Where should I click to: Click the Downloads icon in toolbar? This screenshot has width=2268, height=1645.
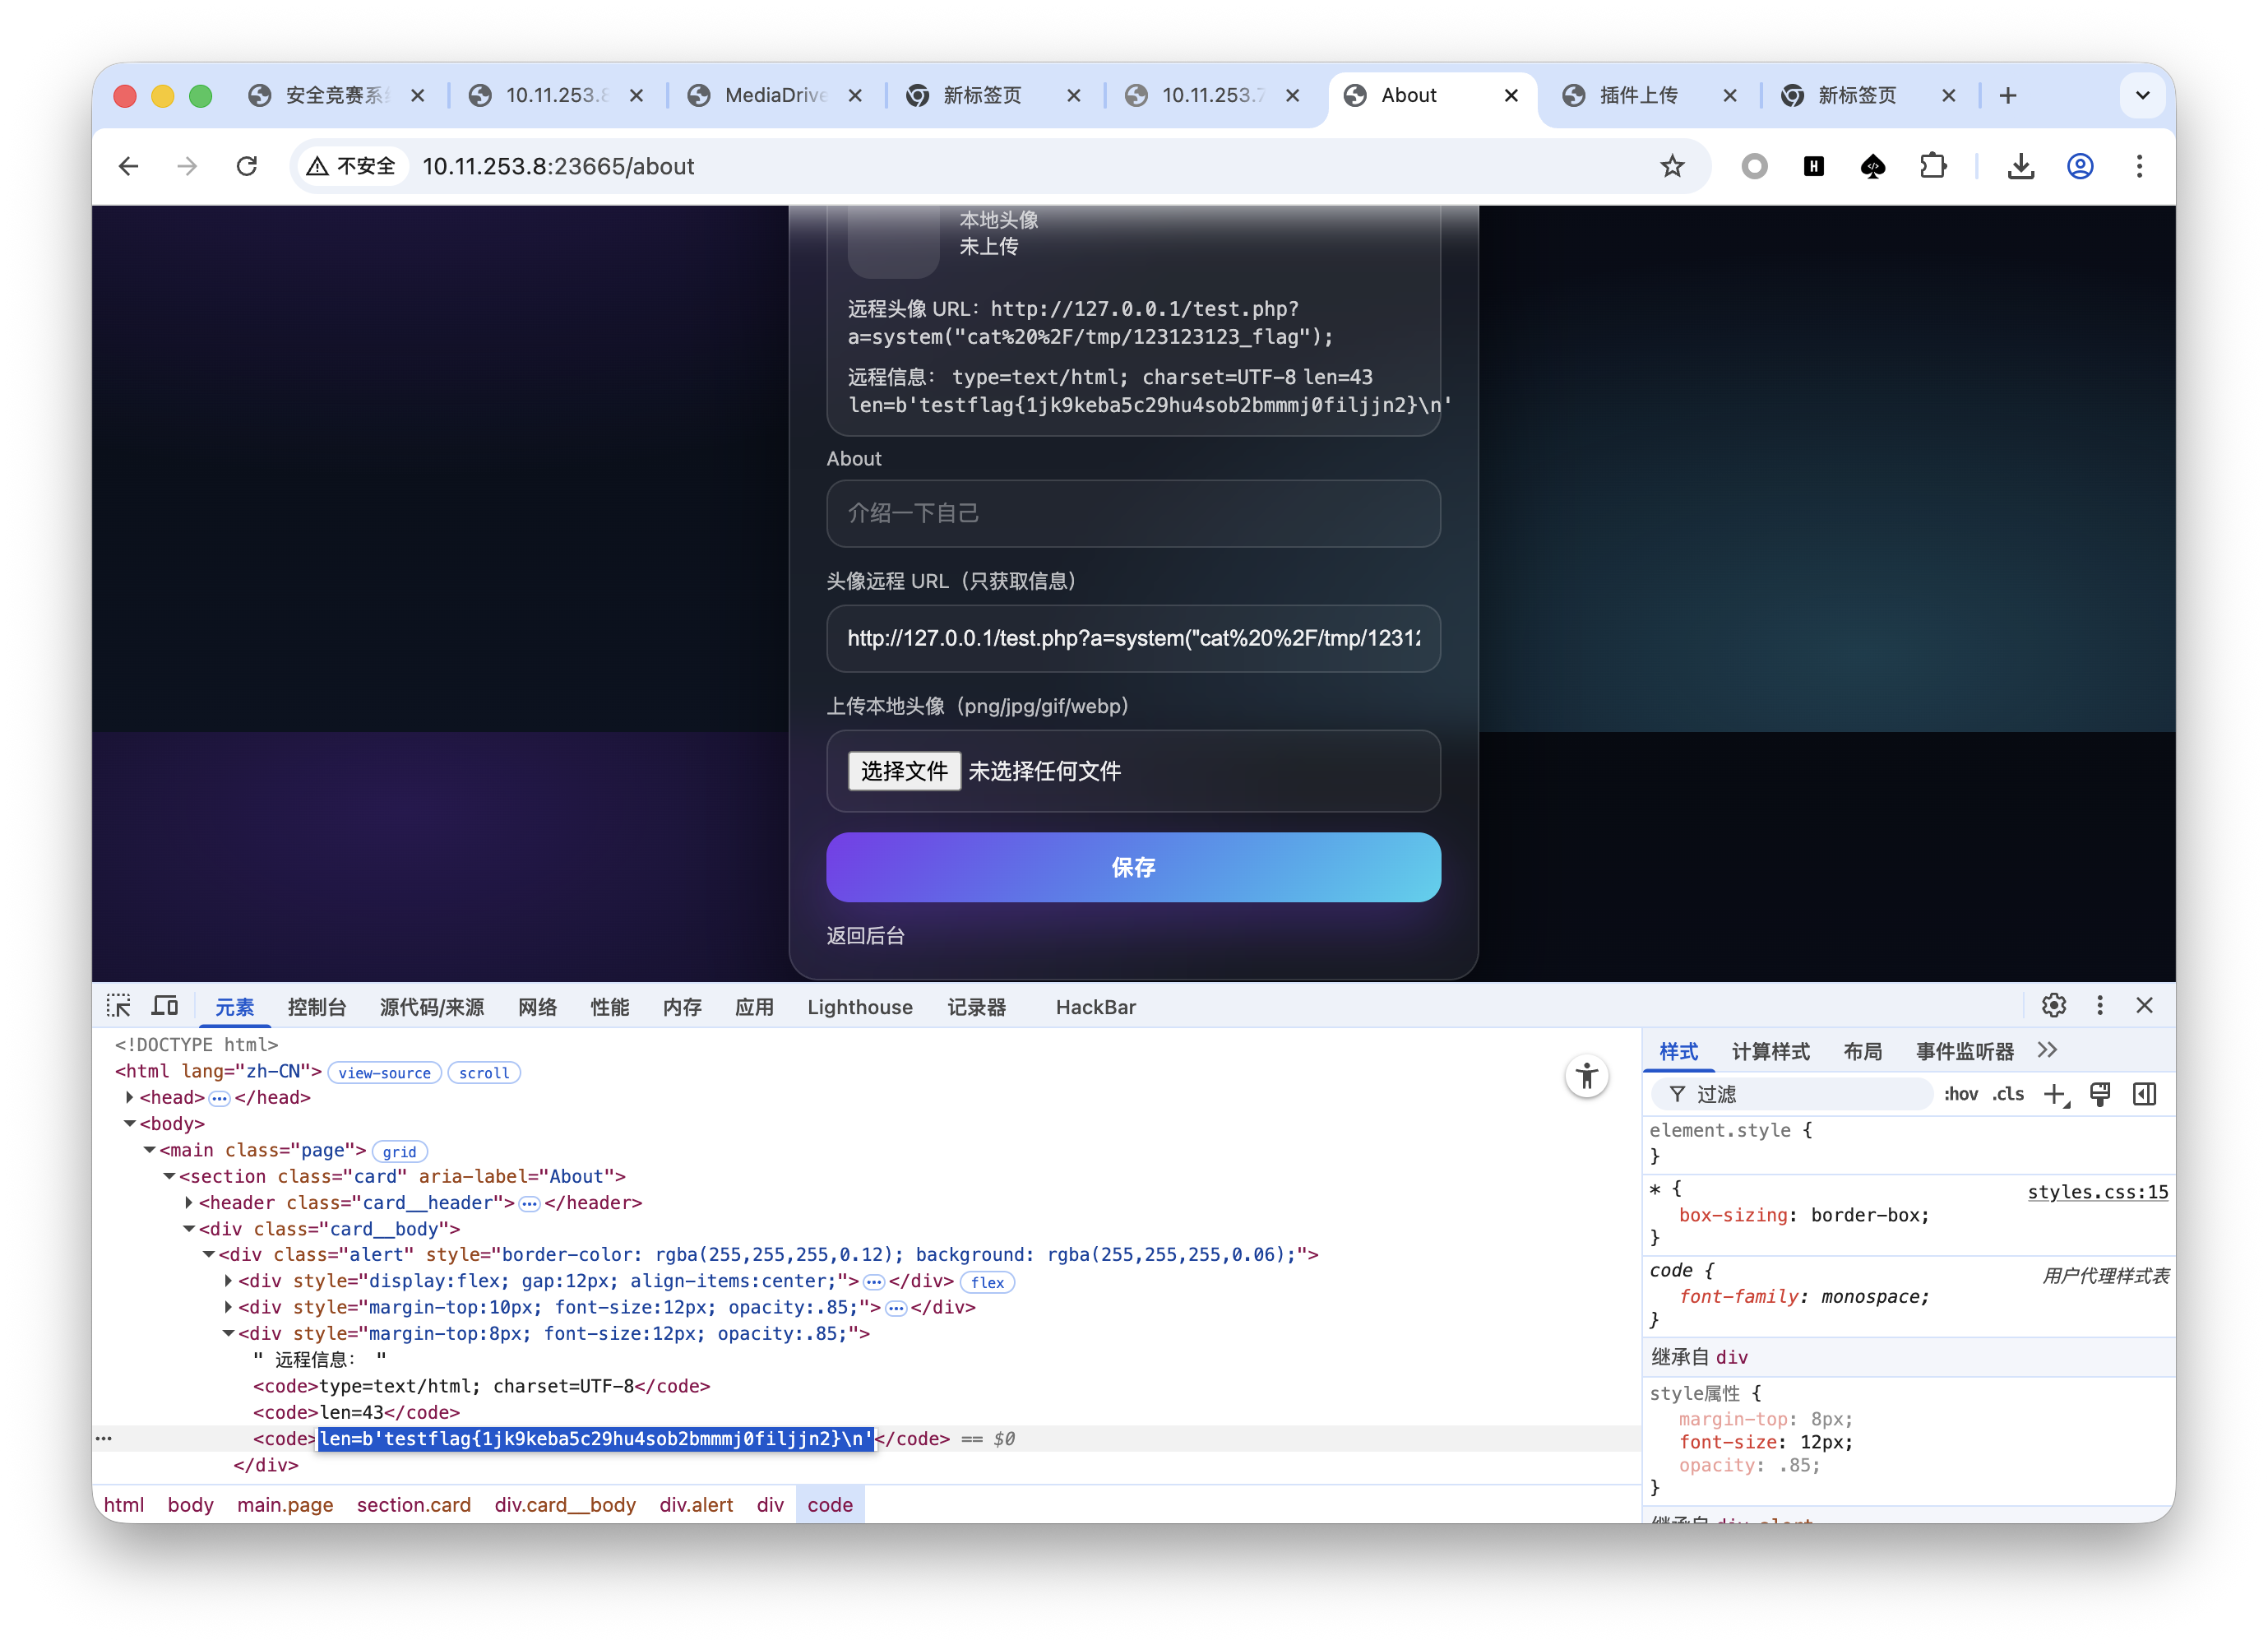click(x=2021, y=167)
